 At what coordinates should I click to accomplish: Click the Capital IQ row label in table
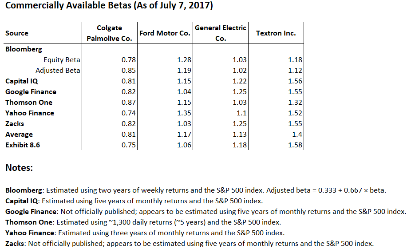(22, 81)
